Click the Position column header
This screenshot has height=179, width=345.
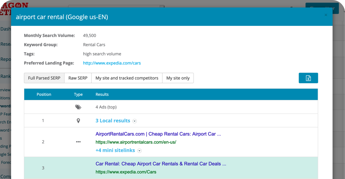(44, 94)
